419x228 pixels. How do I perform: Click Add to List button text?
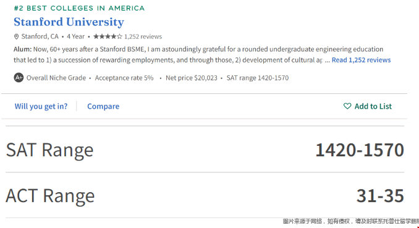pos(373,106)
